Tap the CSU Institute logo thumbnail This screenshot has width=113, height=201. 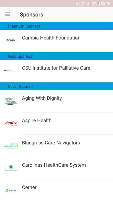[x=11, y=71]
